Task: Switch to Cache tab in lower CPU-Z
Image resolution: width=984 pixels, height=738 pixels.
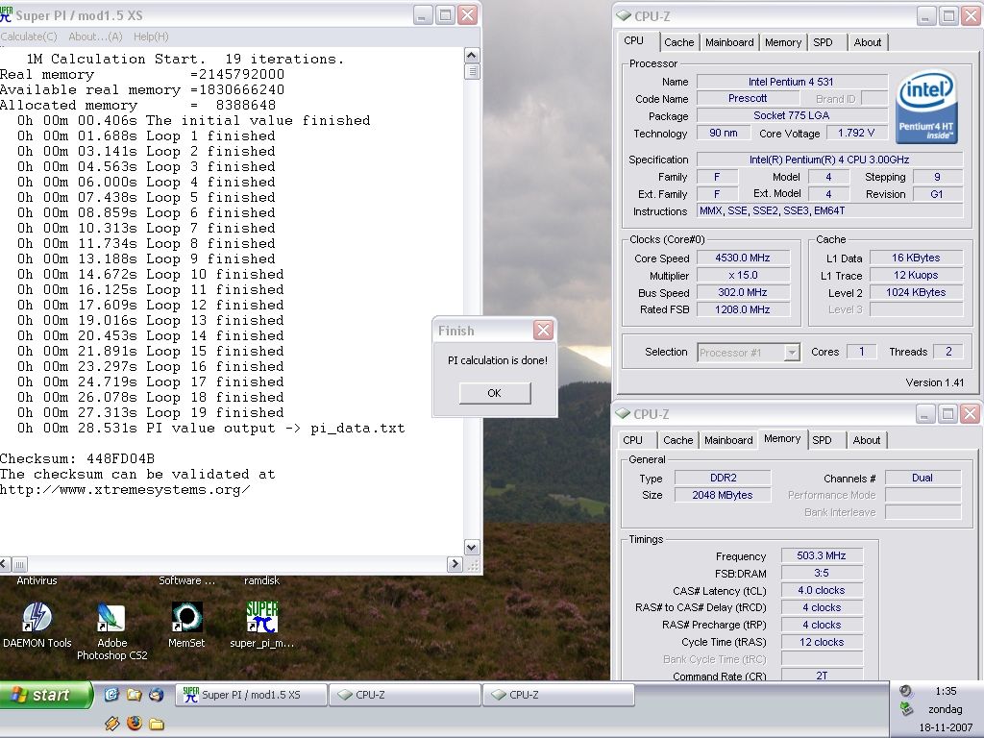Action: [677, 440]
